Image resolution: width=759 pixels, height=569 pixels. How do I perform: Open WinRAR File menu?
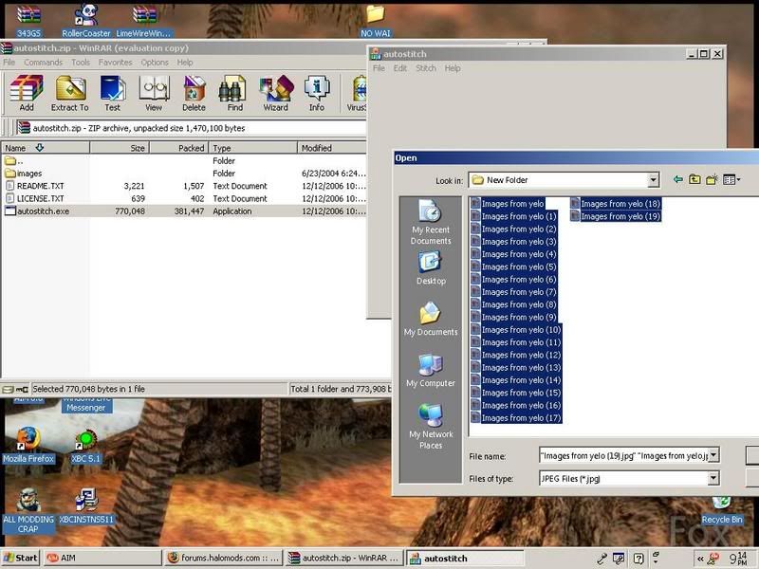coord(9,63)
